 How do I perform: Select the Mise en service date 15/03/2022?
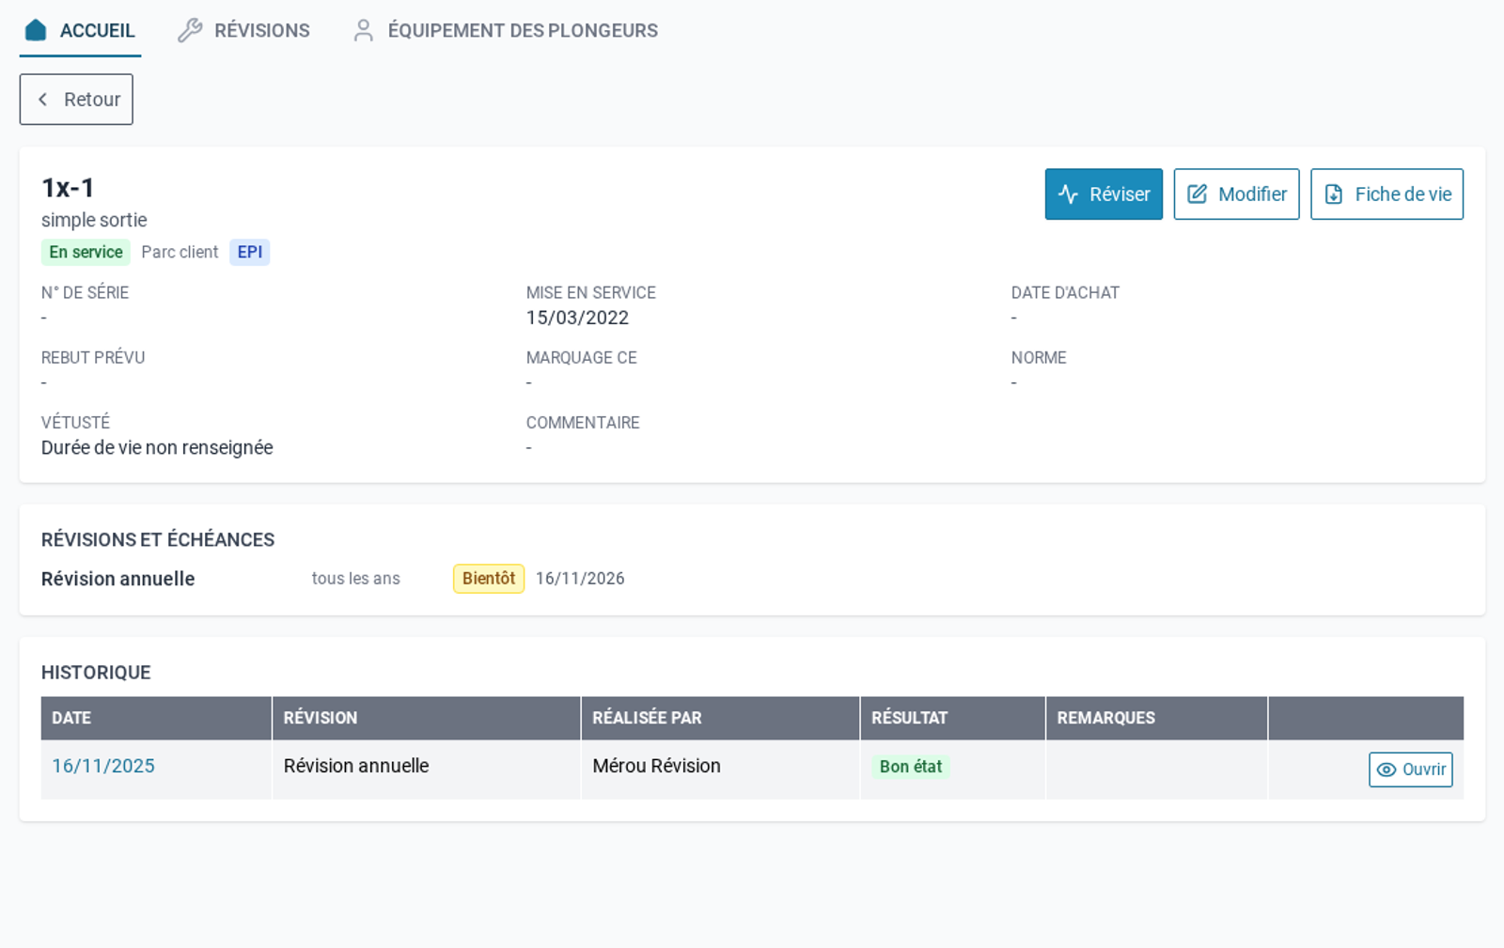(577, 318)
